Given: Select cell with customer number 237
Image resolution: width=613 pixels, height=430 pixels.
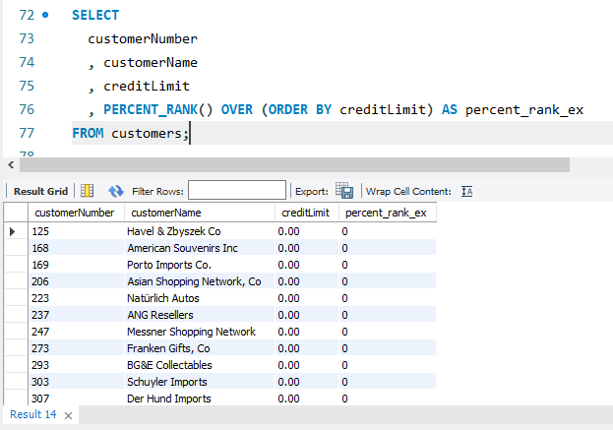Looking at the screenshot, I should (76, 315).
